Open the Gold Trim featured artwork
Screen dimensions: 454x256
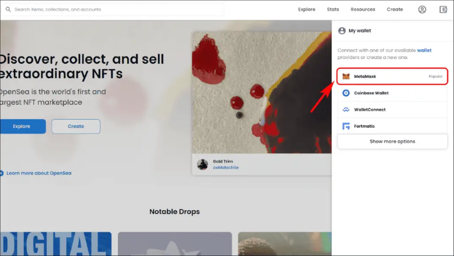pyautogui.click(x=262, y=93)
